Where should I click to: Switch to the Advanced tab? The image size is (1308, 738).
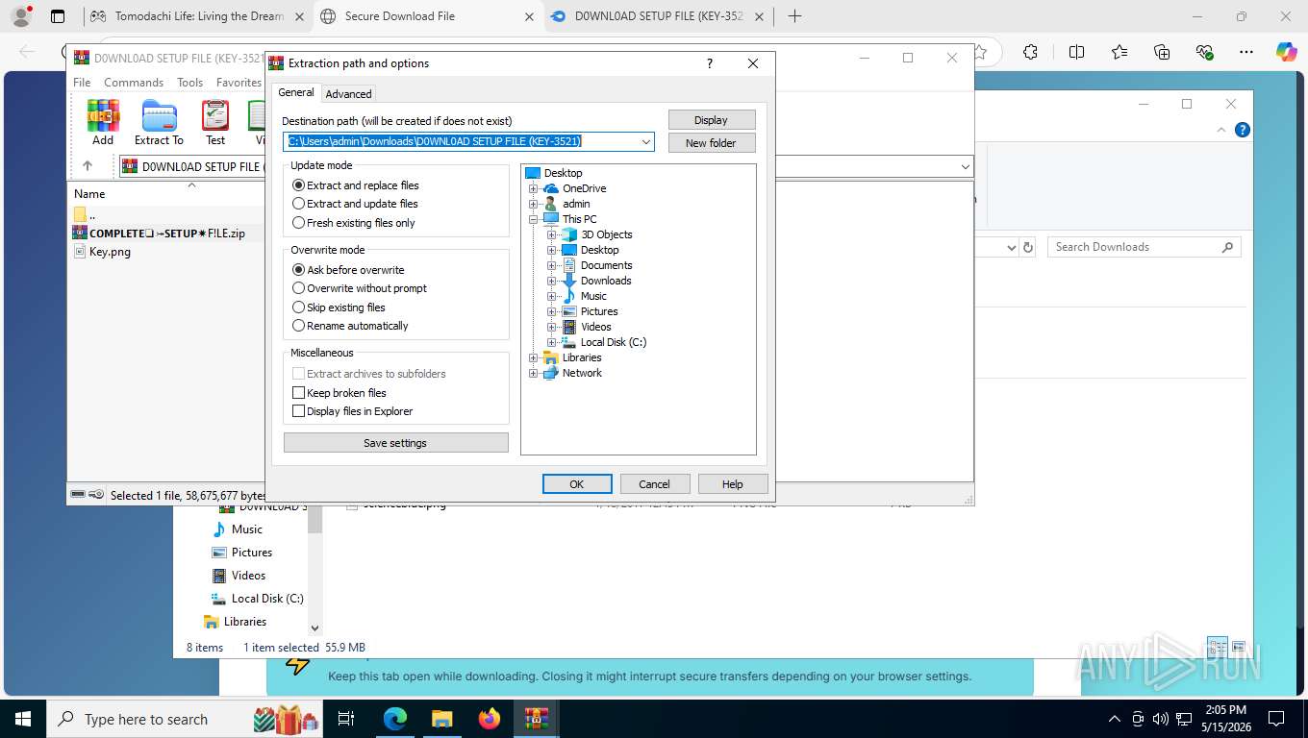click(348, 94)
